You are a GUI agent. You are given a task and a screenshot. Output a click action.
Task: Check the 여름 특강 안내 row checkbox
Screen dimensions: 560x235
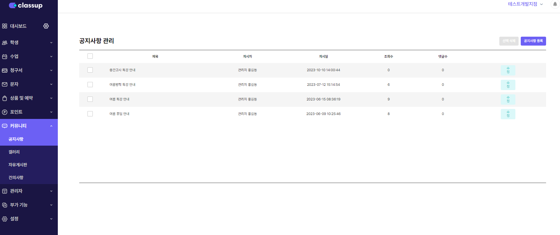90,99
